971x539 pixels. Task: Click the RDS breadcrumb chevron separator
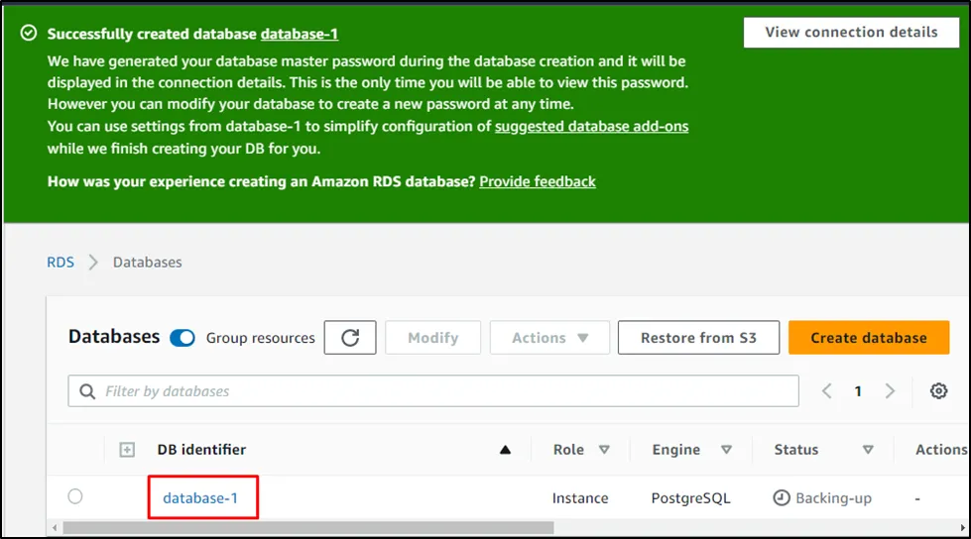coord(93,263)
